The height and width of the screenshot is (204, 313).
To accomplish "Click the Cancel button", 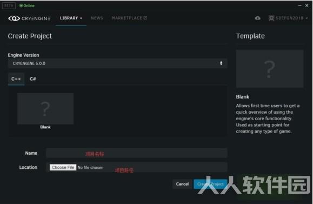I will (x=182, y=184).
